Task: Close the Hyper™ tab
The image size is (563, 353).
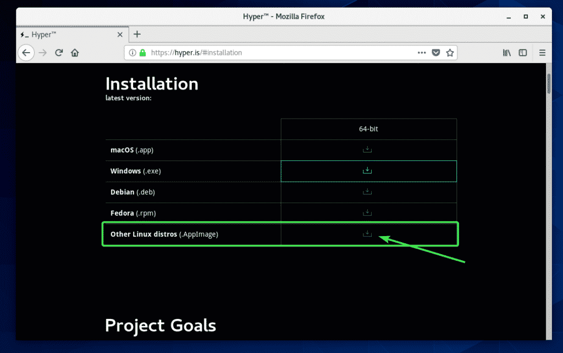Action: point(119,34)
